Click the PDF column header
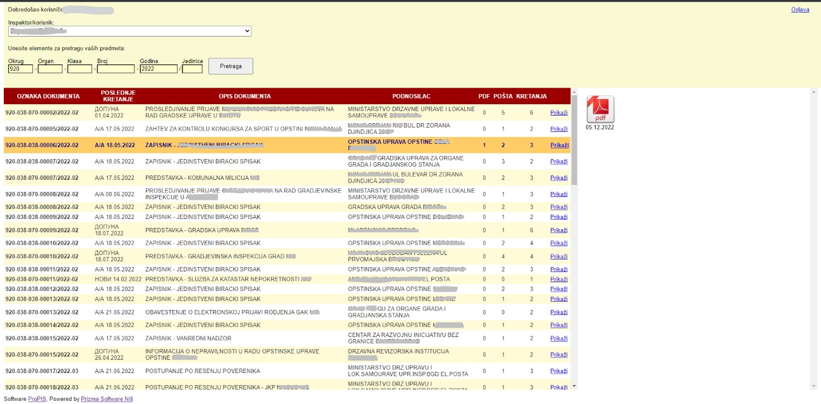Viewport: 821px width, 404px height. pos(484,96)
